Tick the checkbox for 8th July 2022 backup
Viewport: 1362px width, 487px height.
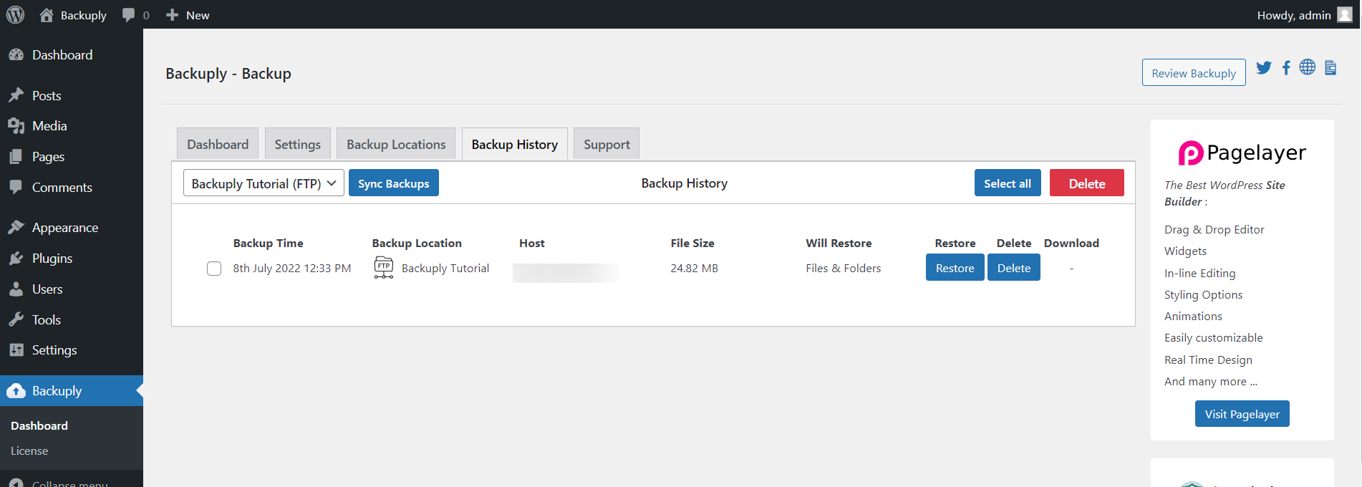(x=214, y=269)
